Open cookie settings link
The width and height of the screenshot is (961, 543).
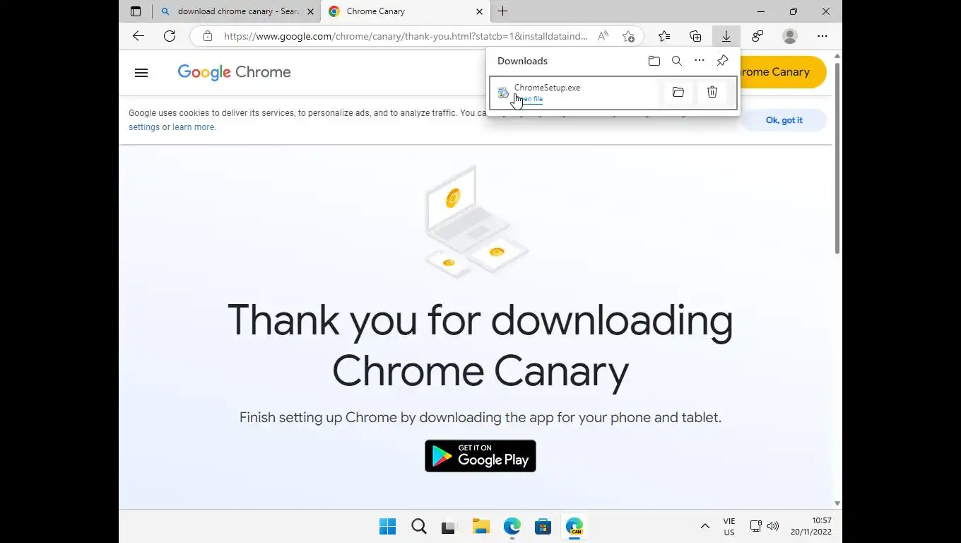pyautogui.click(x=144, y=127)
